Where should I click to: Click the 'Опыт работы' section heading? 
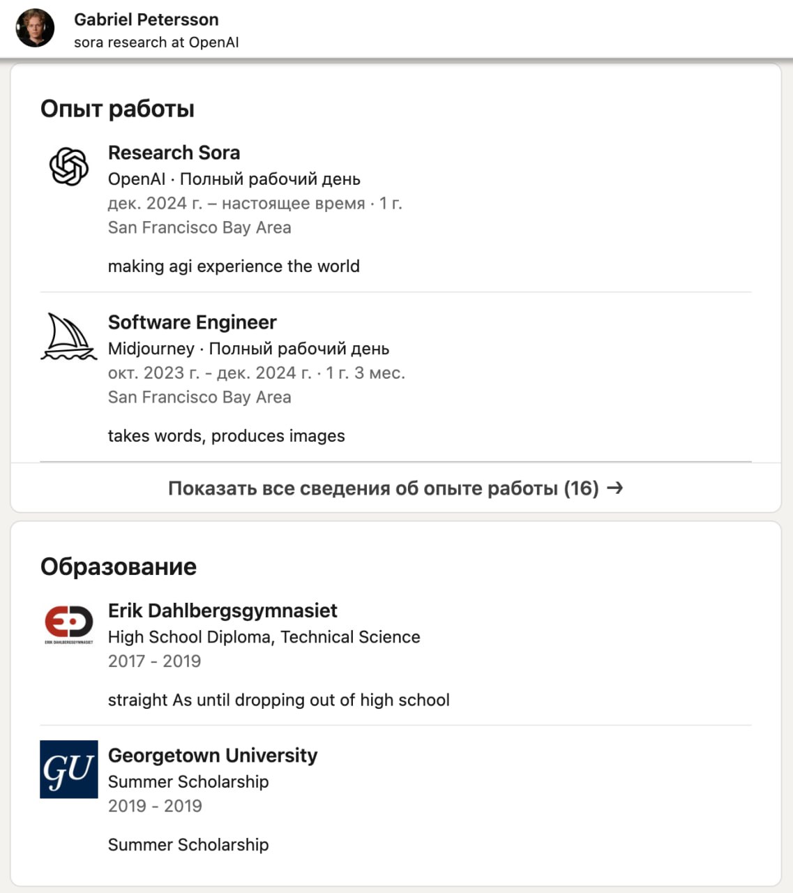117,109
